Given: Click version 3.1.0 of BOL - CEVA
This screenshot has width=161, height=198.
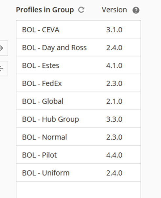Looking at the screenshot, I should click(114, 30).
